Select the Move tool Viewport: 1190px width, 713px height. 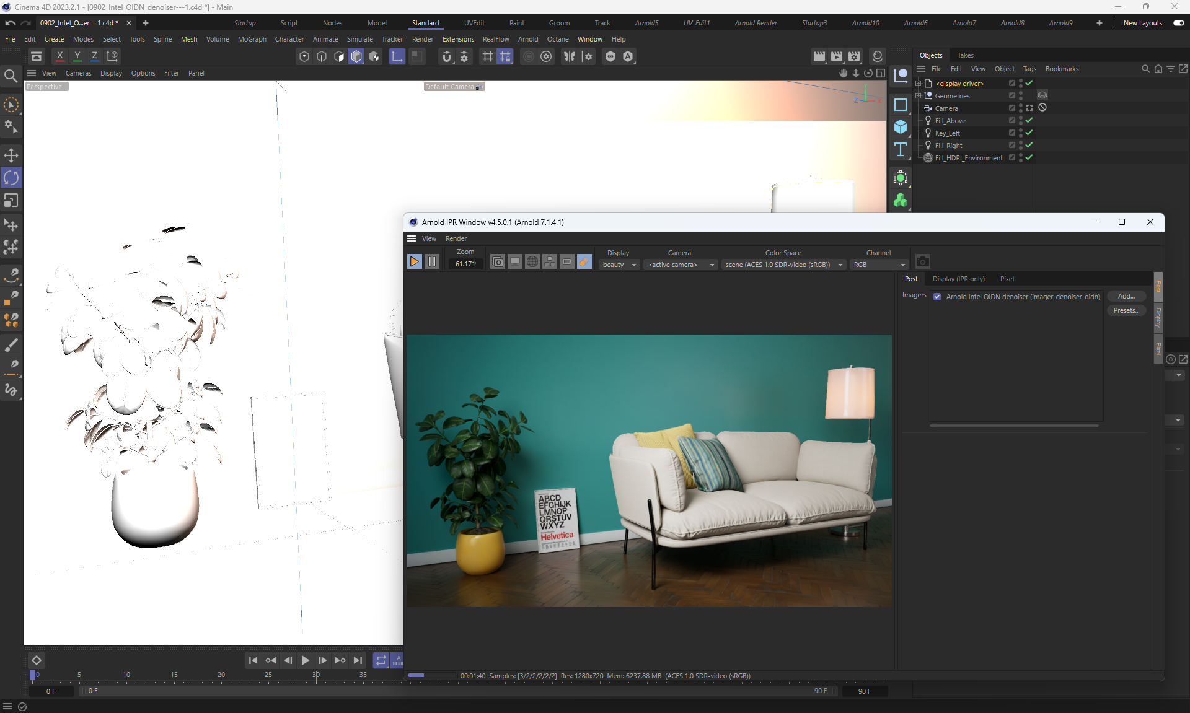point(11,155)
